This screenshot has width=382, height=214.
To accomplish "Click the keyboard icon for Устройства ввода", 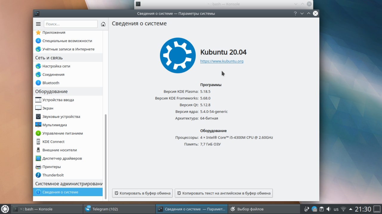I will [x=38, y=100].
